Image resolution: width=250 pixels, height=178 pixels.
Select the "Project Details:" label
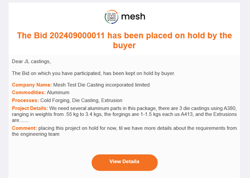pos(30,108)
